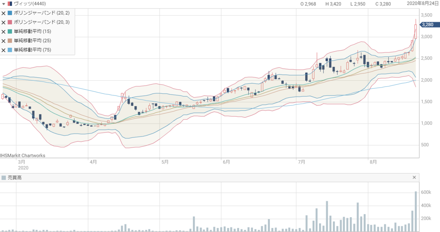Click the 2020年8月24日 date text

click(423, 4)
